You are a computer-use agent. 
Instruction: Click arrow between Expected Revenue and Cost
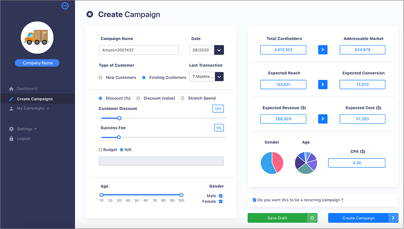coord(322,119)
